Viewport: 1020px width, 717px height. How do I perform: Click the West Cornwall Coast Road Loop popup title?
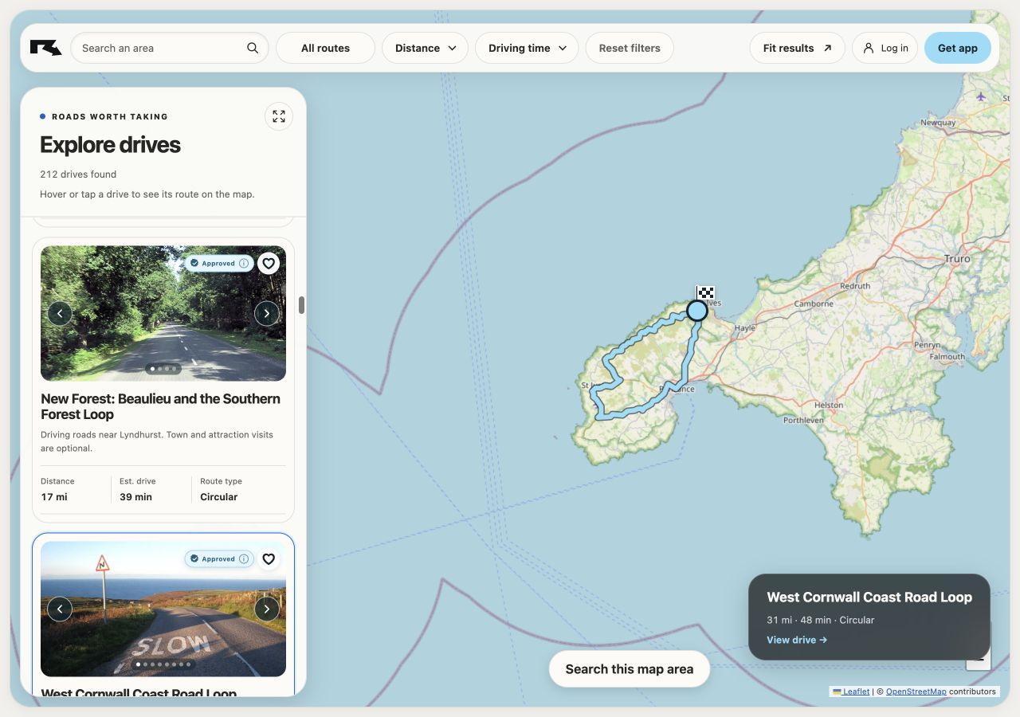[869, 597]
